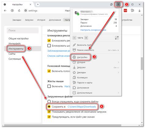
Task: Open the passwords key icon in toolbar
Action: (x=132, y=10)
